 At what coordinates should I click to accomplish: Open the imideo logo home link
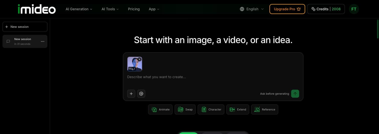[37, 9]
